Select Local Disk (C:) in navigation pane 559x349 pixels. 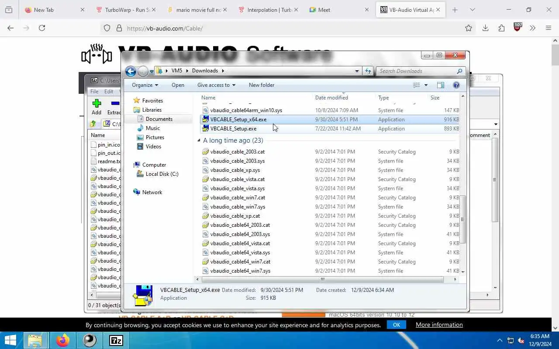(x=162, y=174)
